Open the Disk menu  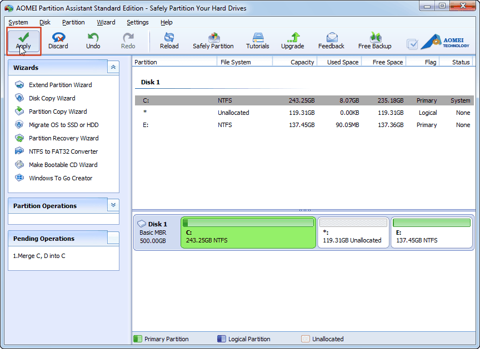[44, 22]
